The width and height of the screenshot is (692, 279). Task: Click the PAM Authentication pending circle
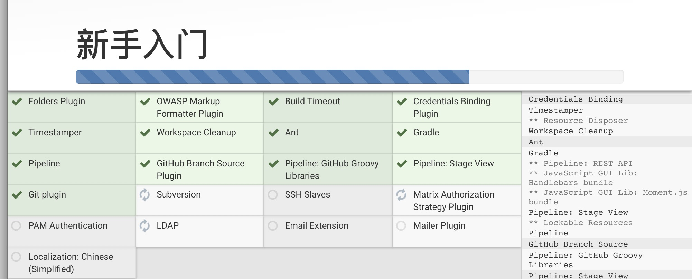tap(16, 226)
